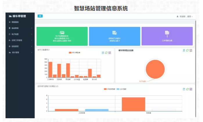
Task: Click the home icon beside 数据监控
Action: (10, 22)
